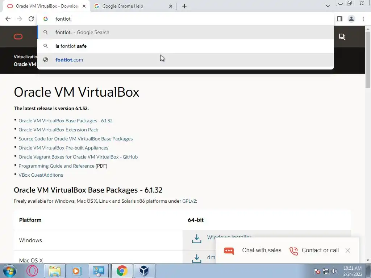371x278 pixels.
Task: Click the Oracle logo icon
Action: tap(18, 37)
